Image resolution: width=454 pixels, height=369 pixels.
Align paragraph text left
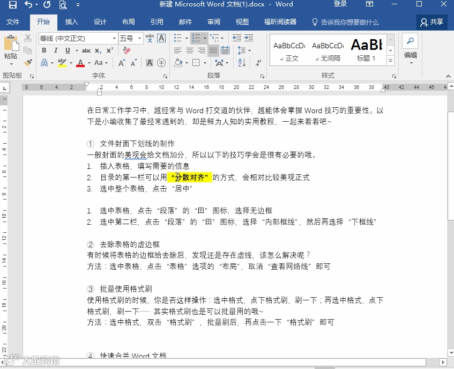point(178,50)
